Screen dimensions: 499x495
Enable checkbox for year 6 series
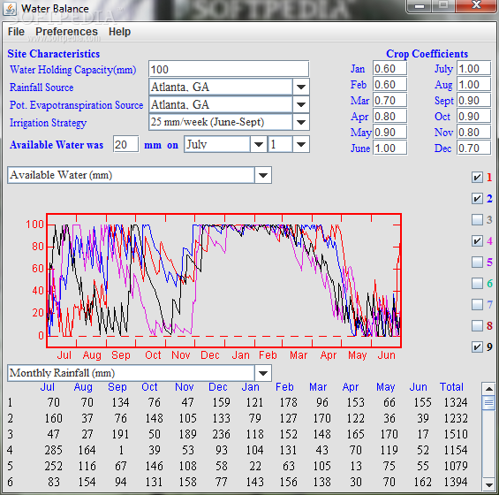click(477, 283)
